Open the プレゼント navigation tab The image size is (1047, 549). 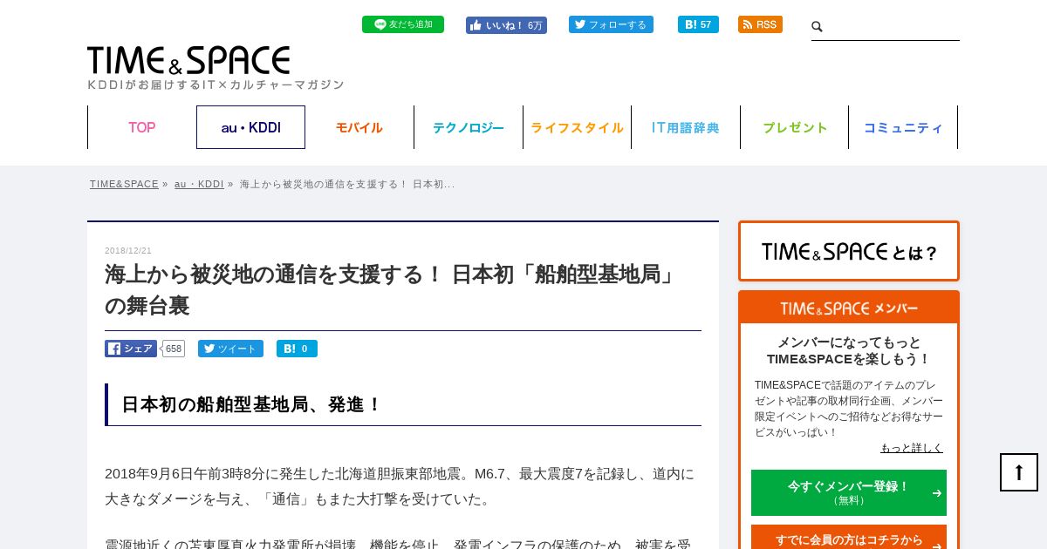(795, 127)
